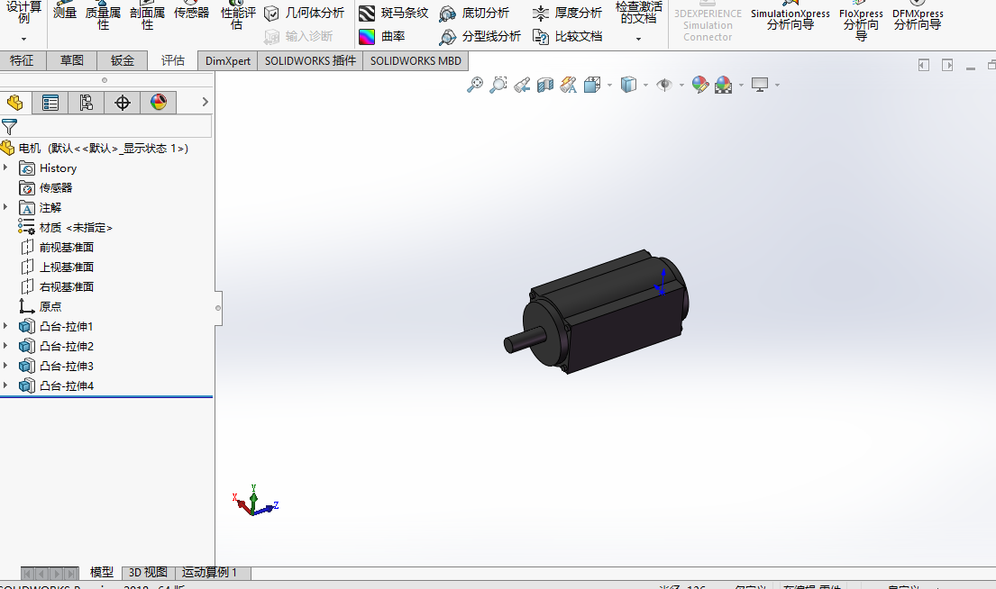
Task: Switch to 3D 视图 bottom tab
Action: pos(147,573)
